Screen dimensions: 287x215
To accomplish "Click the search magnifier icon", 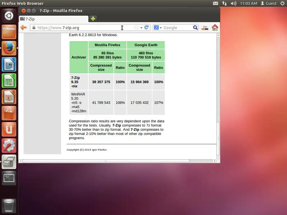I will click(195, 28).
